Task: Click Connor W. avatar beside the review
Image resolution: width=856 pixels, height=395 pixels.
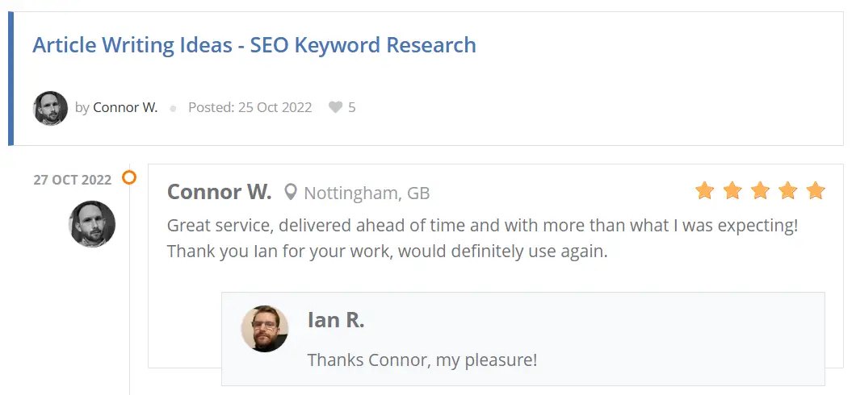Action: 92,224
